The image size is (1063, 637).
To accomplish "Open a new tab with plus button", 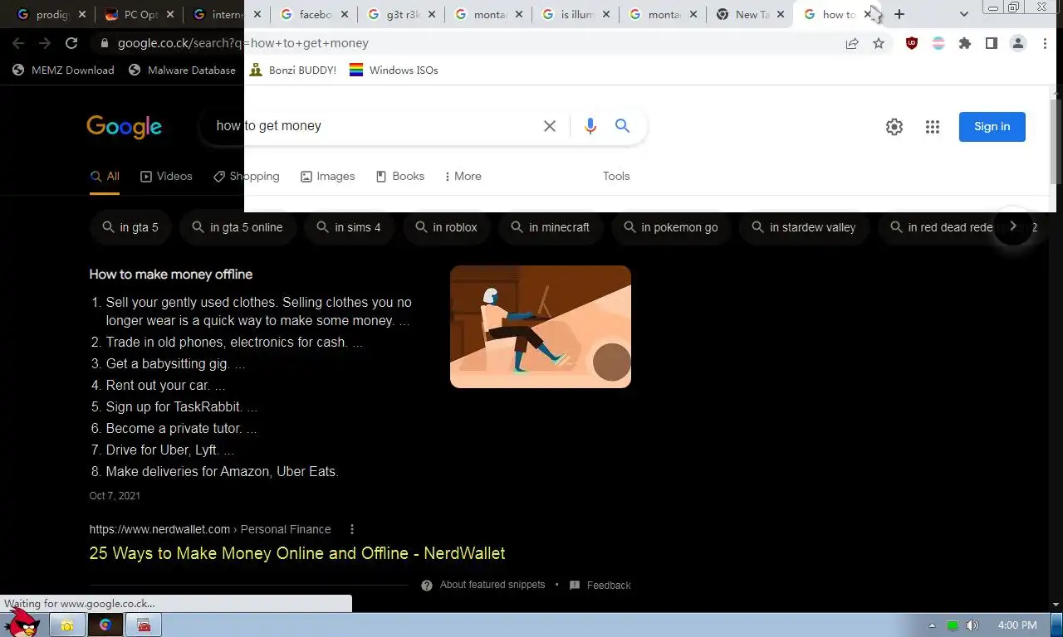I will pos(899,14).
